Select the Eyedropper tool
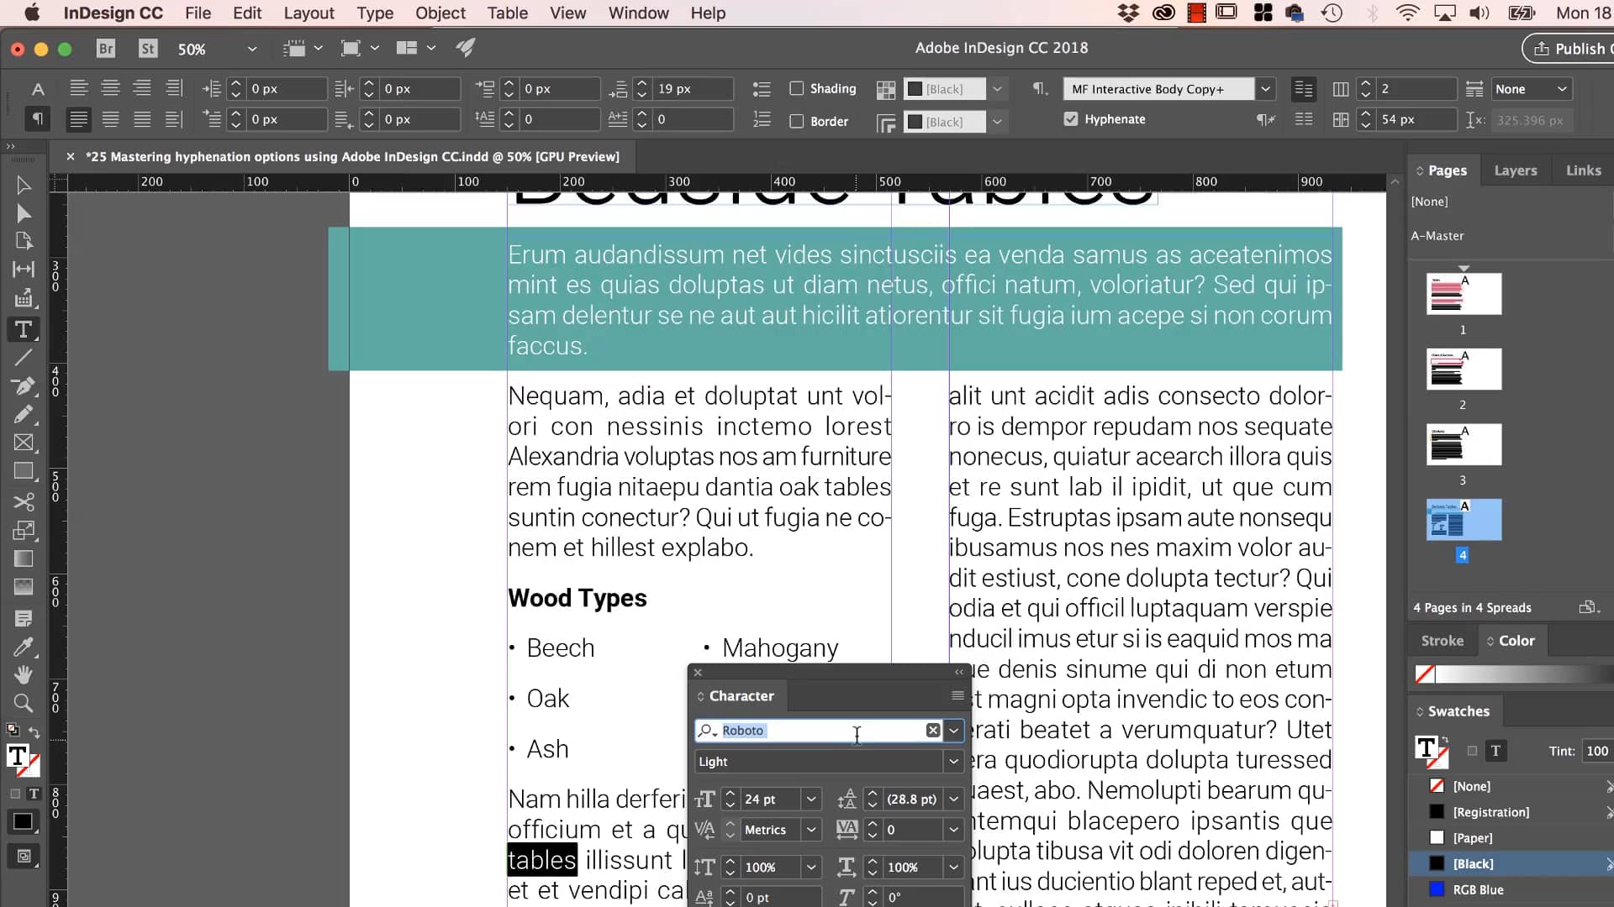The height and width of the screenshot is (907, 1614). 24,647
